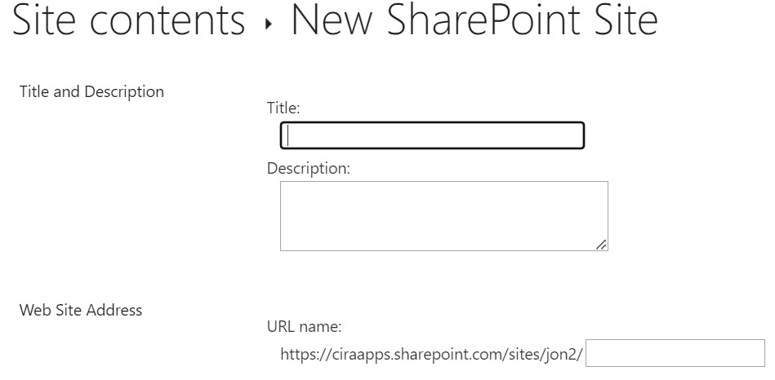Click the "https://" start of the URL prefix
The width and height of the screenshot is (775, 380).
(301, 355)
